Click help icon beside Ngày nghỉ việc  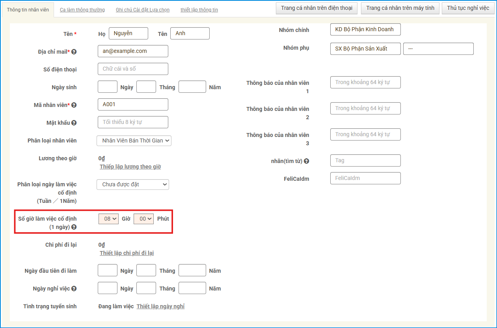(74, 289)
